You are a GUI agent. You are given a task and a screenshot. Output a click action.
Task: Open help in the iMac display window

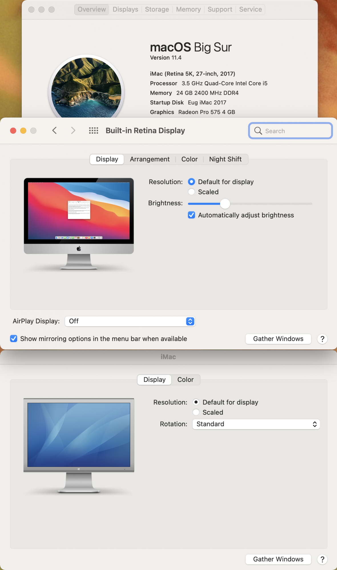(x=322, y=559)
